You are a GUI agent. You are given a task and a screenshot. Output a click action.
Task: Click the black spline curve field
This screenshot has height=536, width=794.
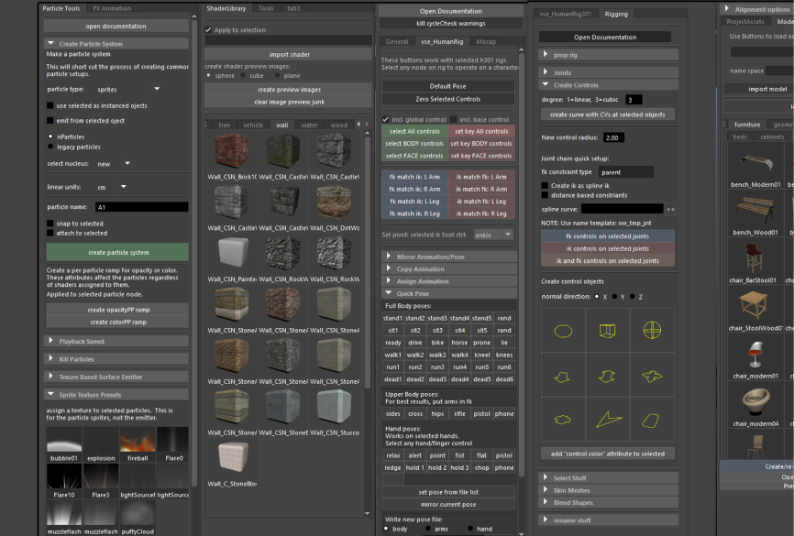[x=622, y=209]
